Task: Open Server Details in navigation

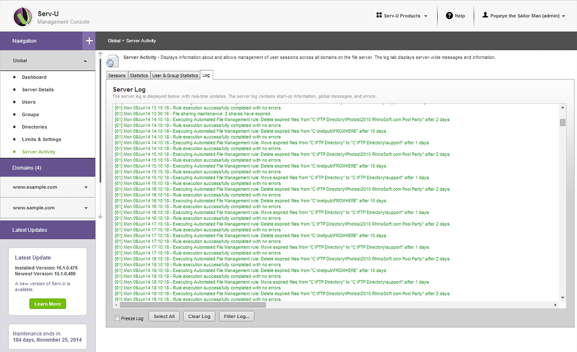Action: coord(38,90)
